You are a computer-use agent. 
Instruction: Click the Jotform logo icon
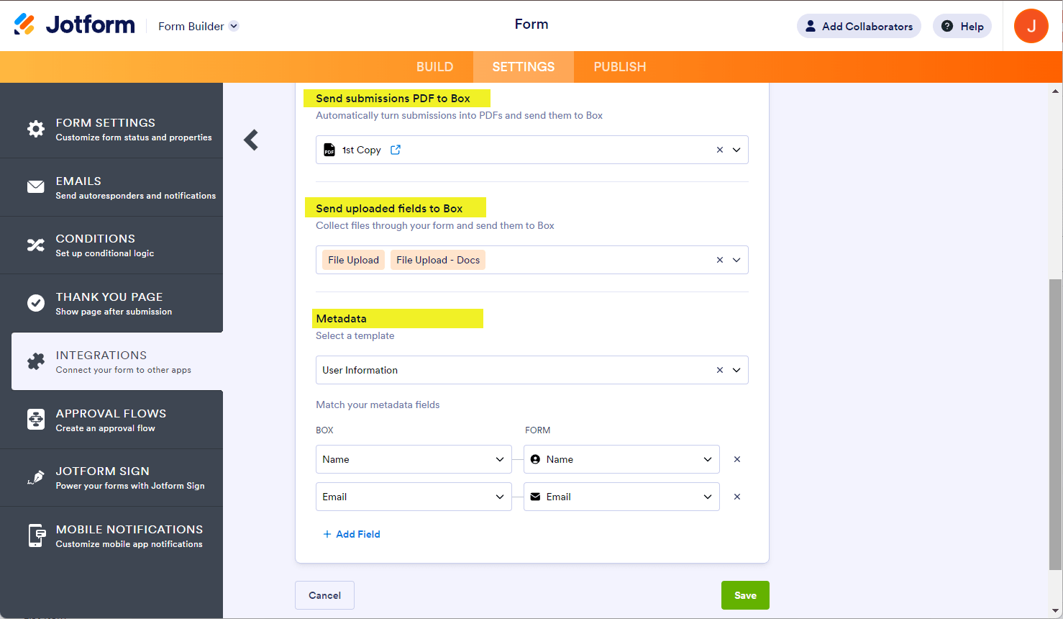[24, 24]
